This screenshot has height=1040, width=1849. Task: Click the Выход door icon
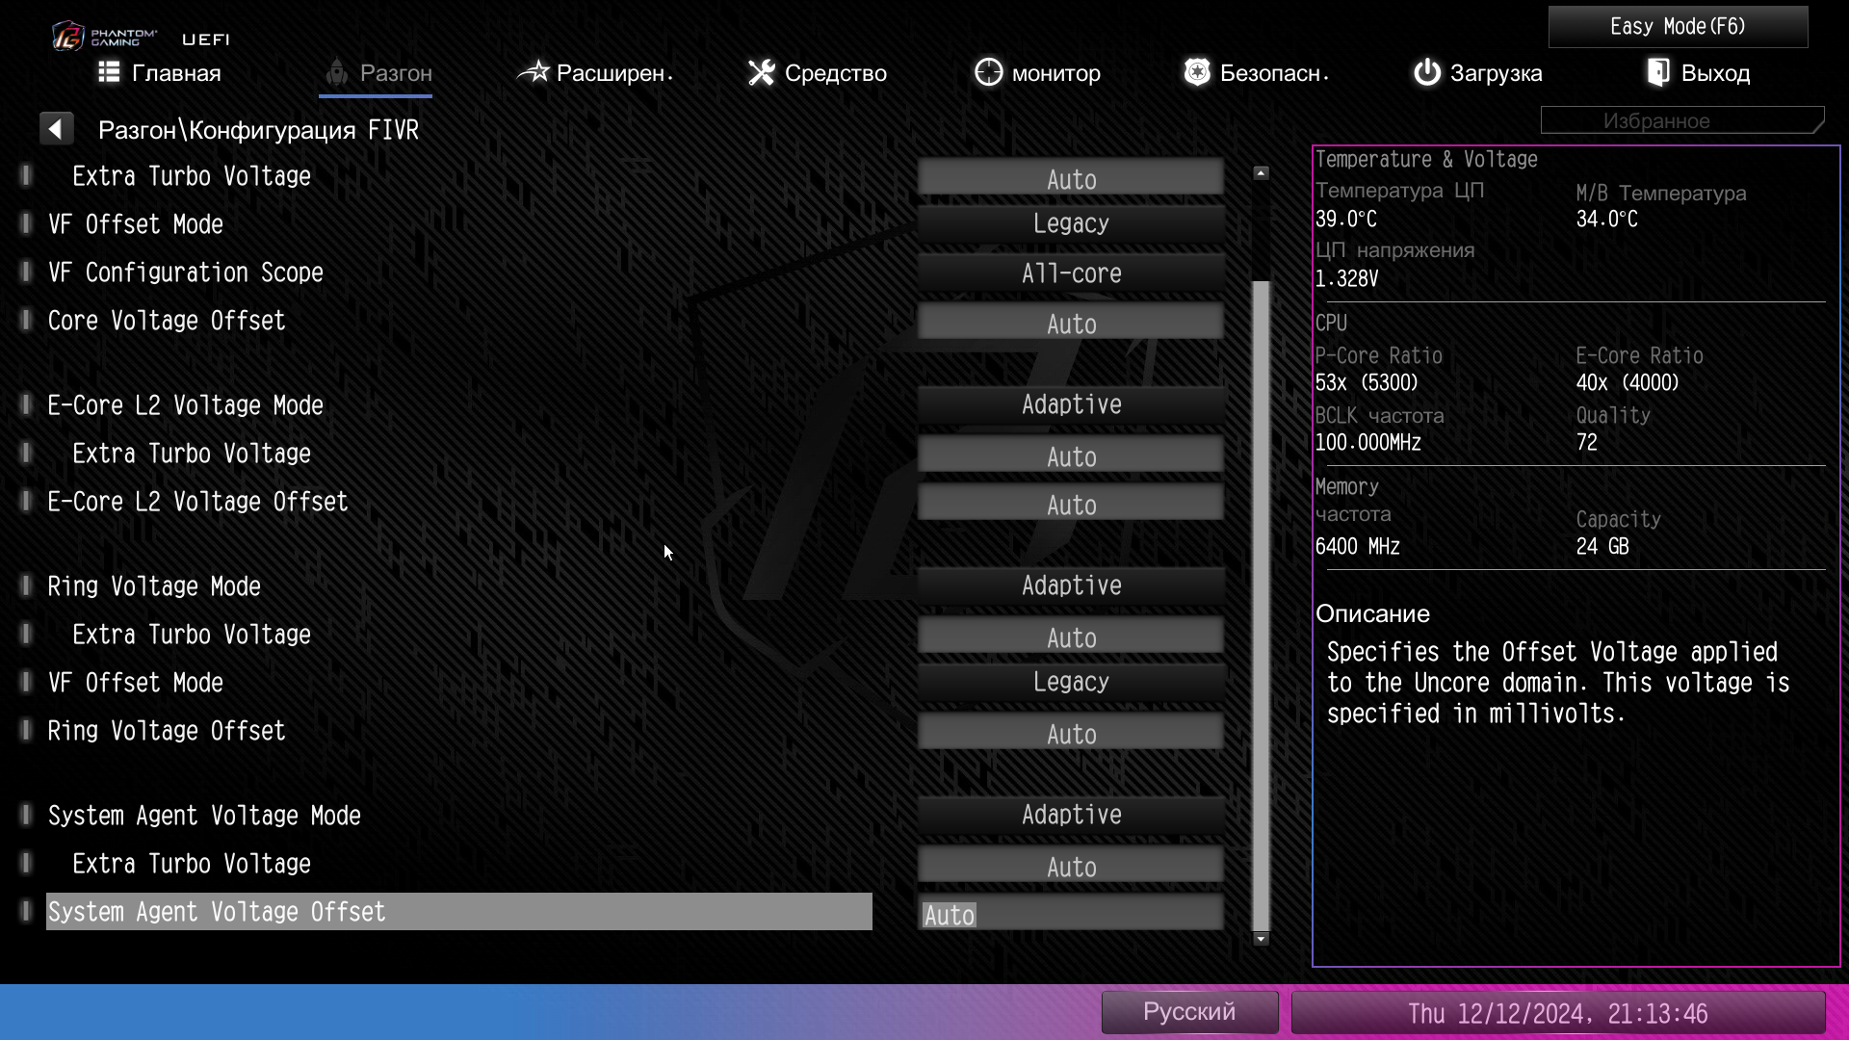(x=1658, y=72)
